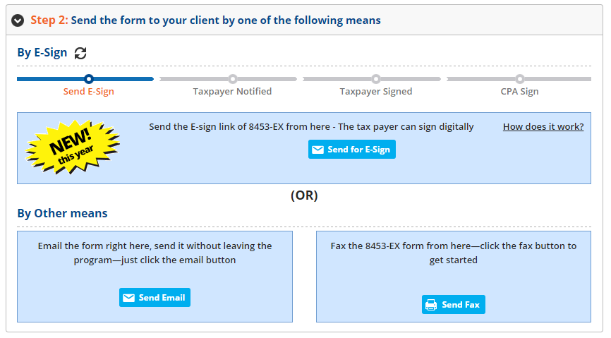Click the E-Sign refresh icon

80,53
